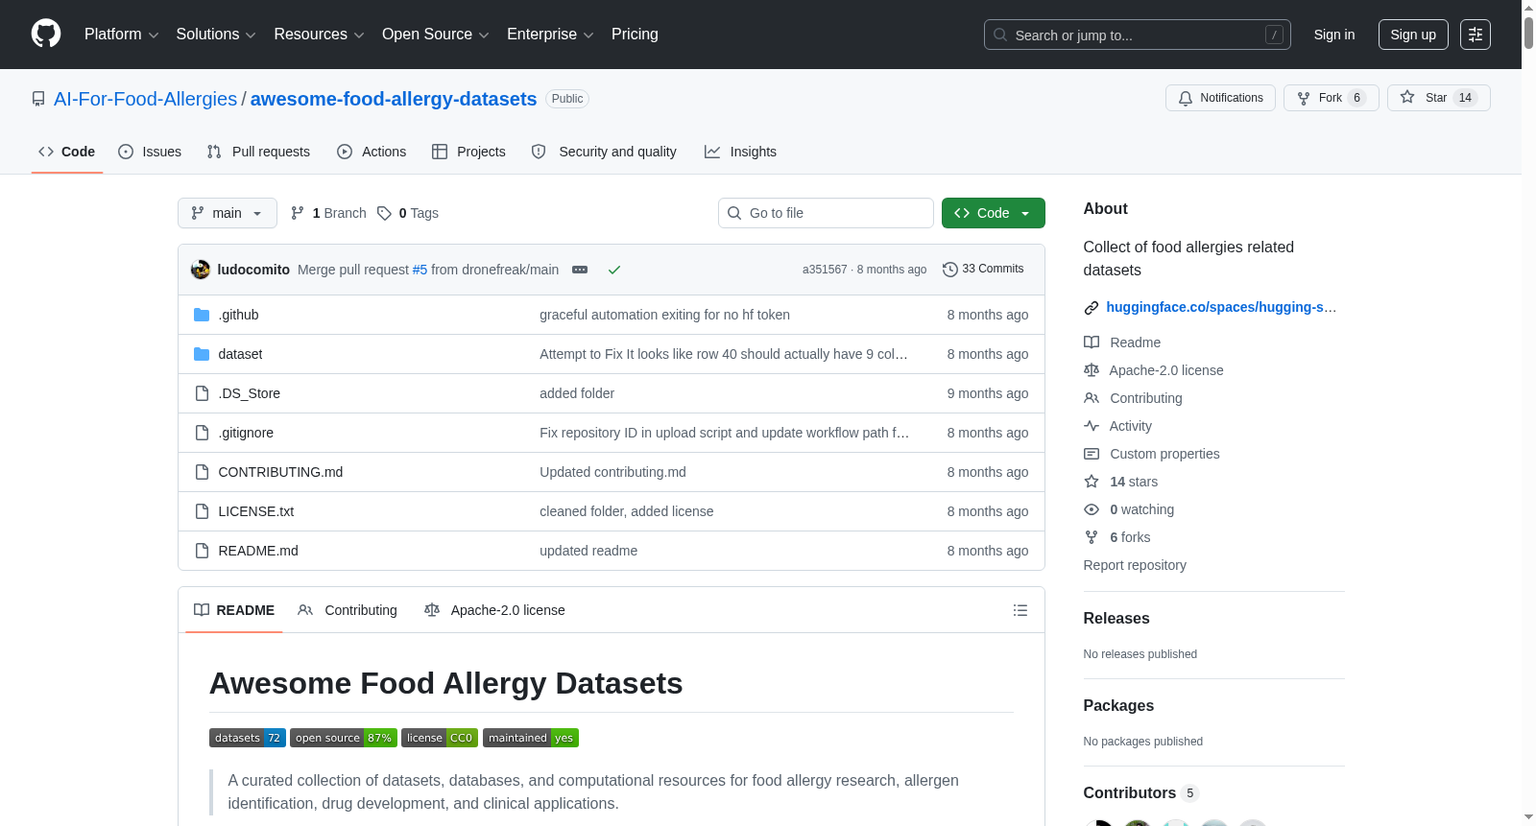Go to the GitHub home logo

tap(46, 34)
